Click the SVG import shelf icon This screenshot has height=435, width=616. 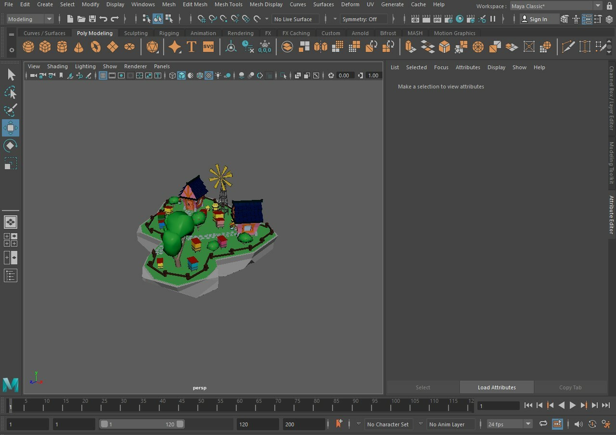[208, 47]
